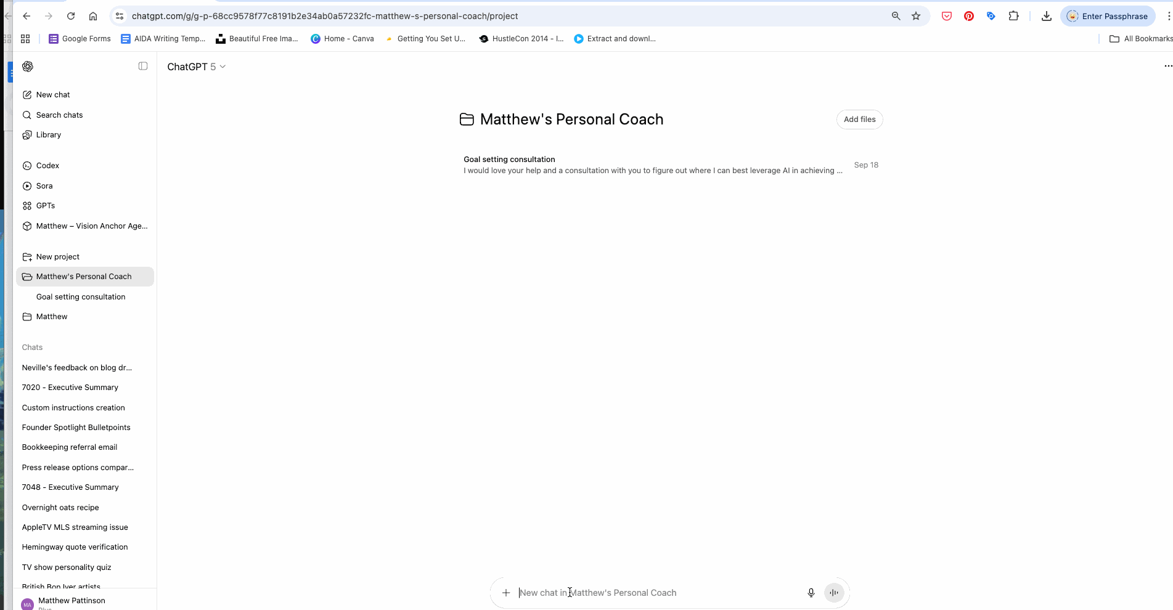1173x610 pixels.
Task: Go forward with browser forward arrow
Action: click(x=49, y=16)
